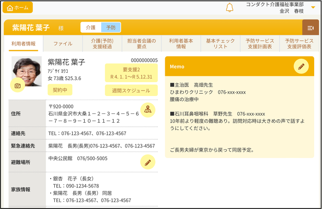Screen dimensions: 322x209
Task: Toggle to 介護 care mode
Action: [x=91, y=28]
